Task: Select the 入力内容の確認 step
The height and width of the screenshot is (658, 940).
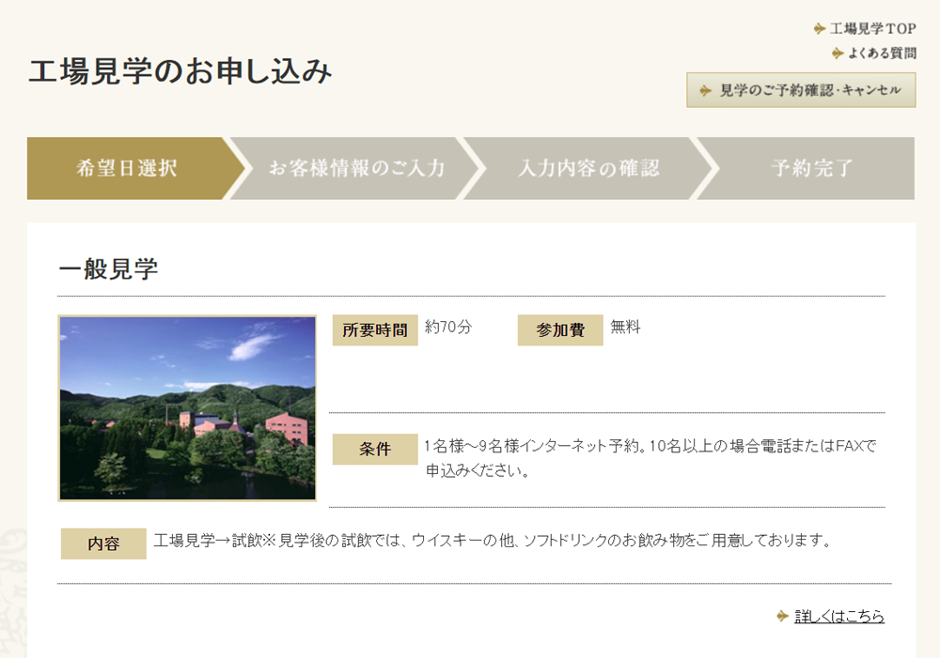Action: click(588, 169)
